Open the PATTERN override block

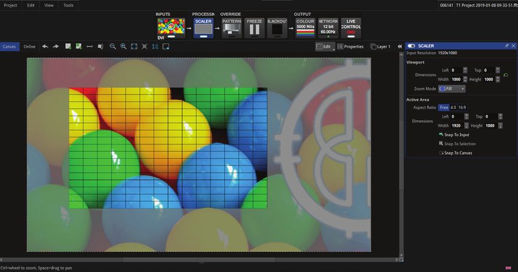[232, 29]
